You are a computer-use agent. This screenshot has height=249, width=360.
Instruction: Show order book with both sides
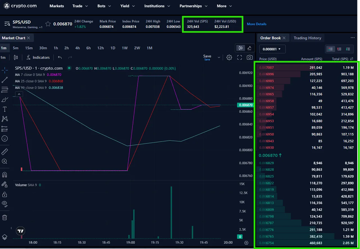[330, 49]
